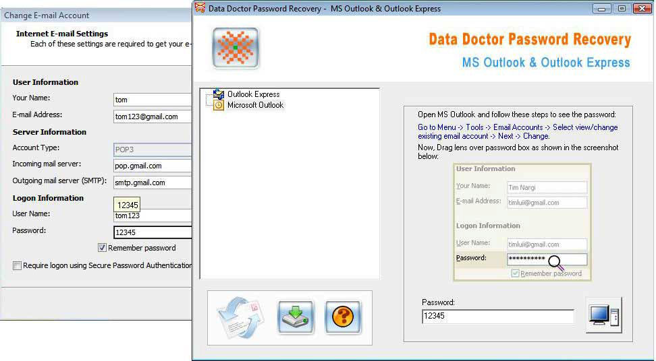Maximize the Data Doctor Password Recovery window

pyautogui.click(x=622, y=8)
